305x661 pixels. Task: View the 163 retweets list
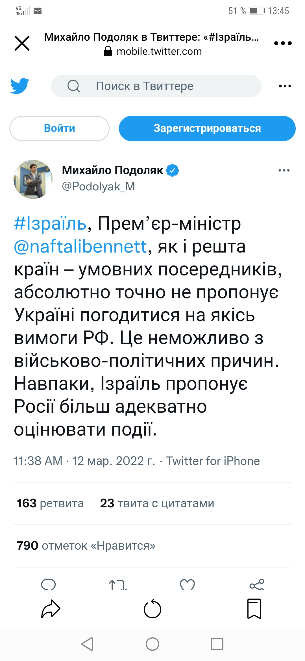50,503
